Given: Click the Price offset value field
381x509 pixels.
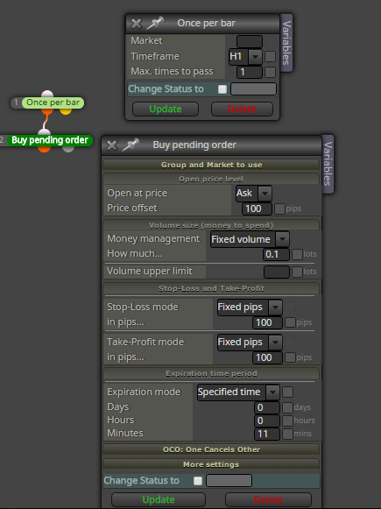Looking at the screenshot, I should tap(257, 209).
